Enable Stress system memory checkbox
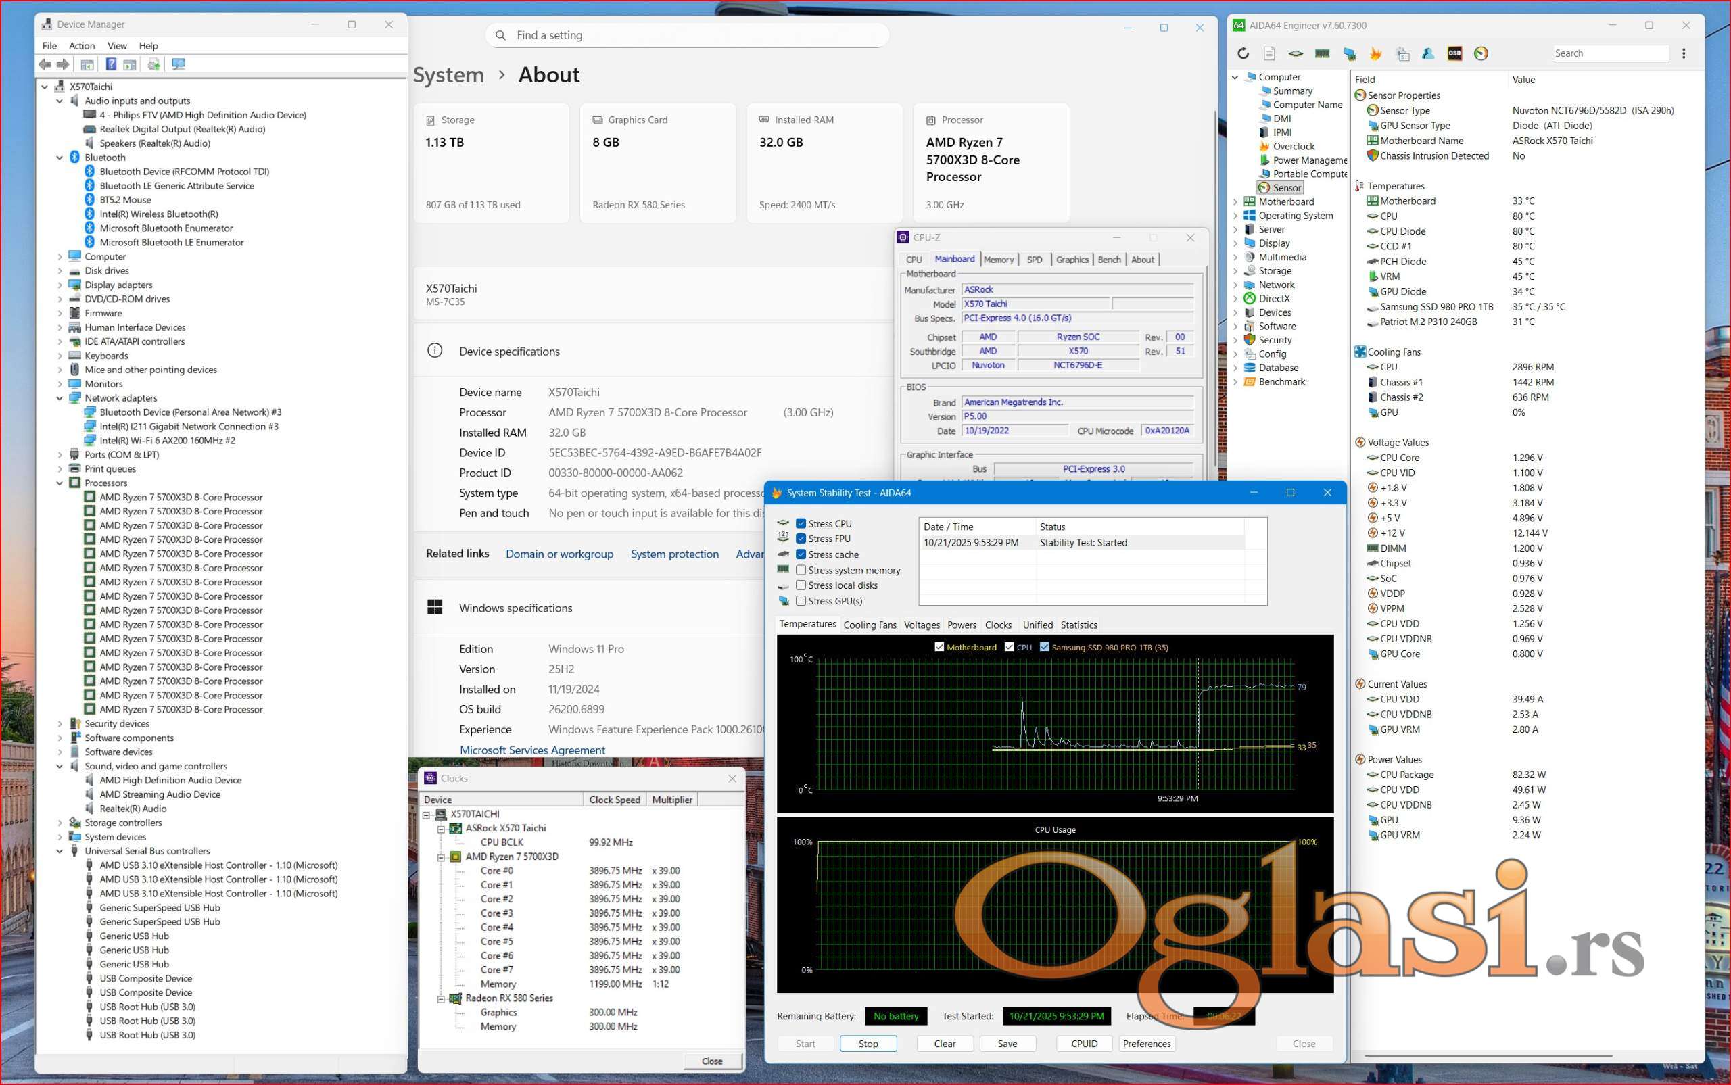The image size is (1731, 1085). pyautogui.click(x=801, y=570)
